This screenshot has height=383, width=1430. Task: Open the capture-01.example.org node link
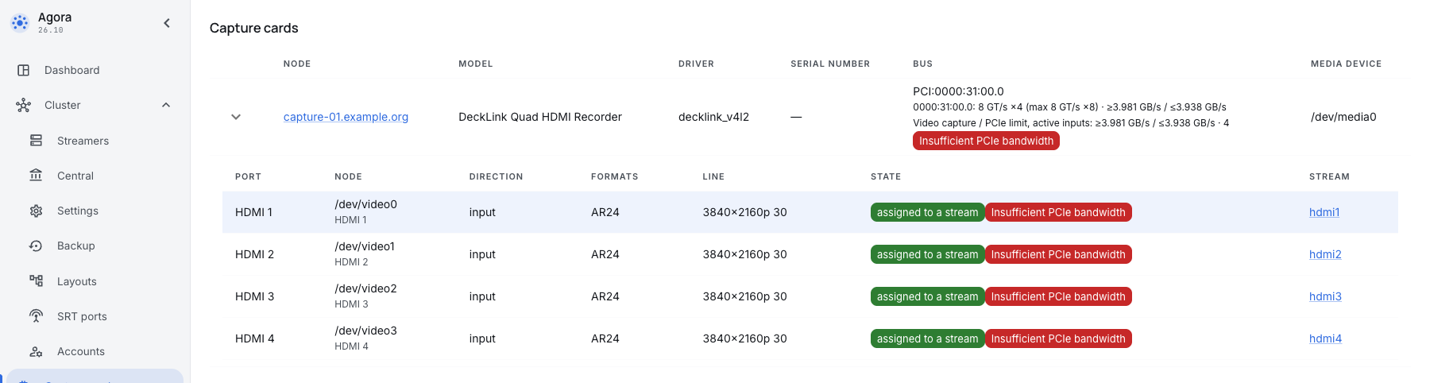[346, 117]
